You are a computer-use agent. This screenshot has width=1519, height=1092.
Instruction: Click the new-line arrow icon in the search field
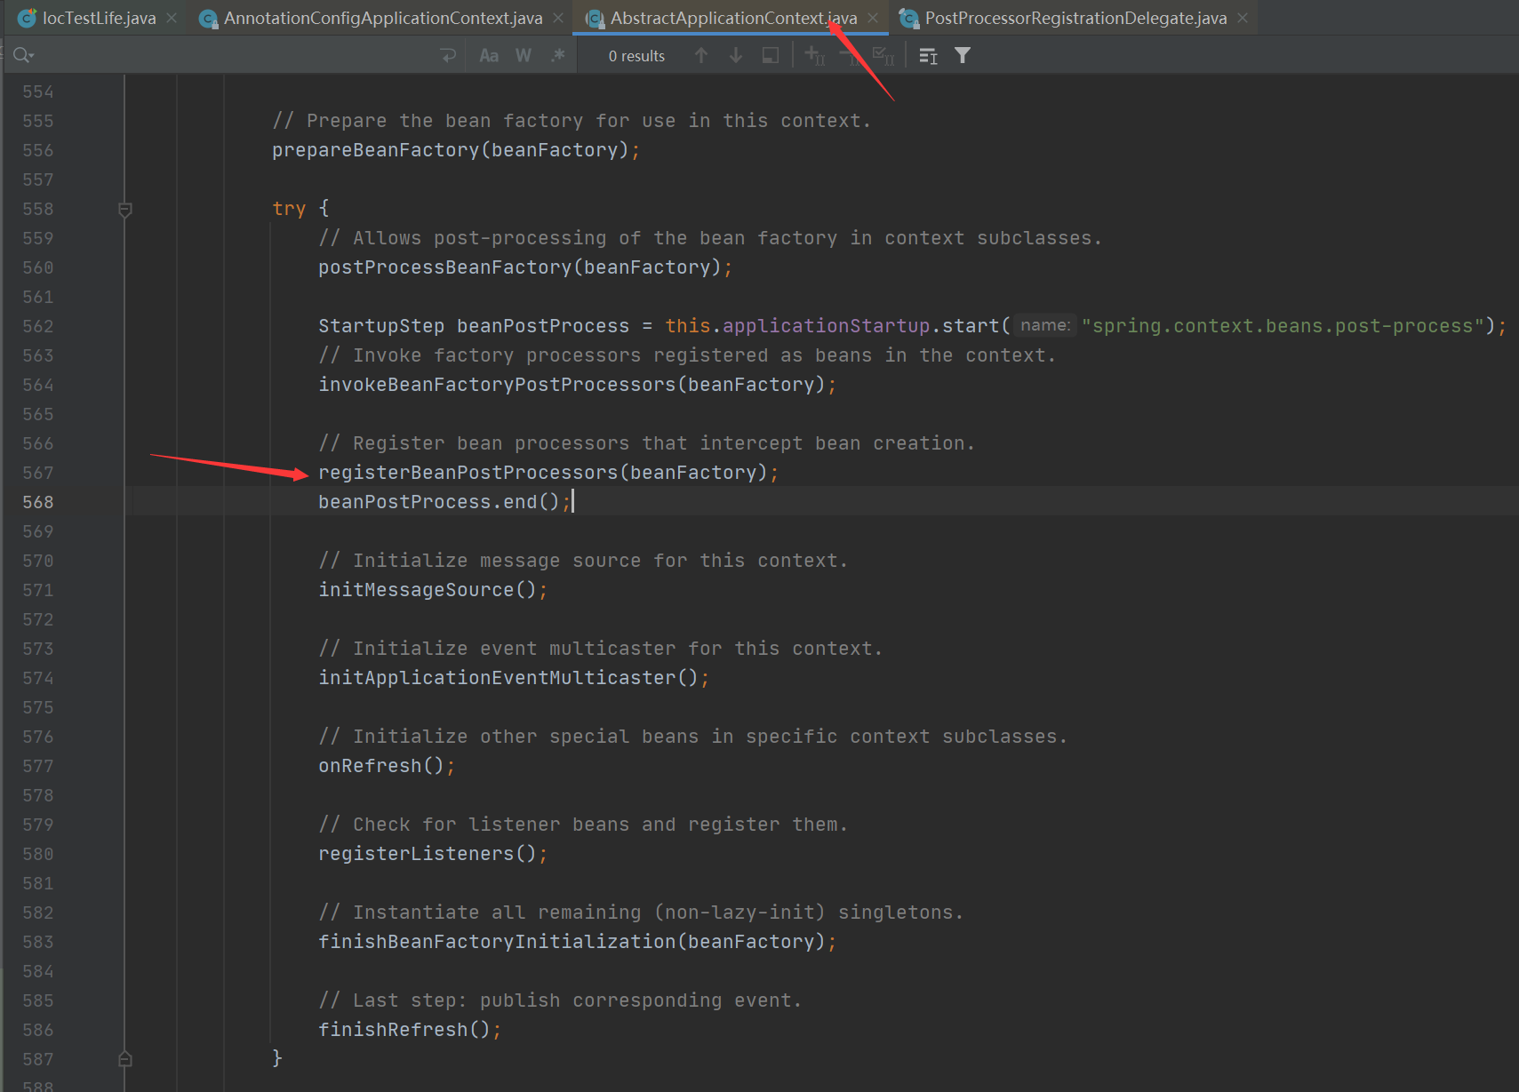[448, 55]
